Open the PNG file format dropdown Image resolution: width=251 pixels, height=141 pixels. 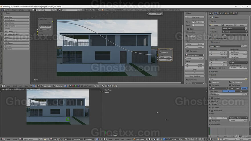click(x=218, y=88)
